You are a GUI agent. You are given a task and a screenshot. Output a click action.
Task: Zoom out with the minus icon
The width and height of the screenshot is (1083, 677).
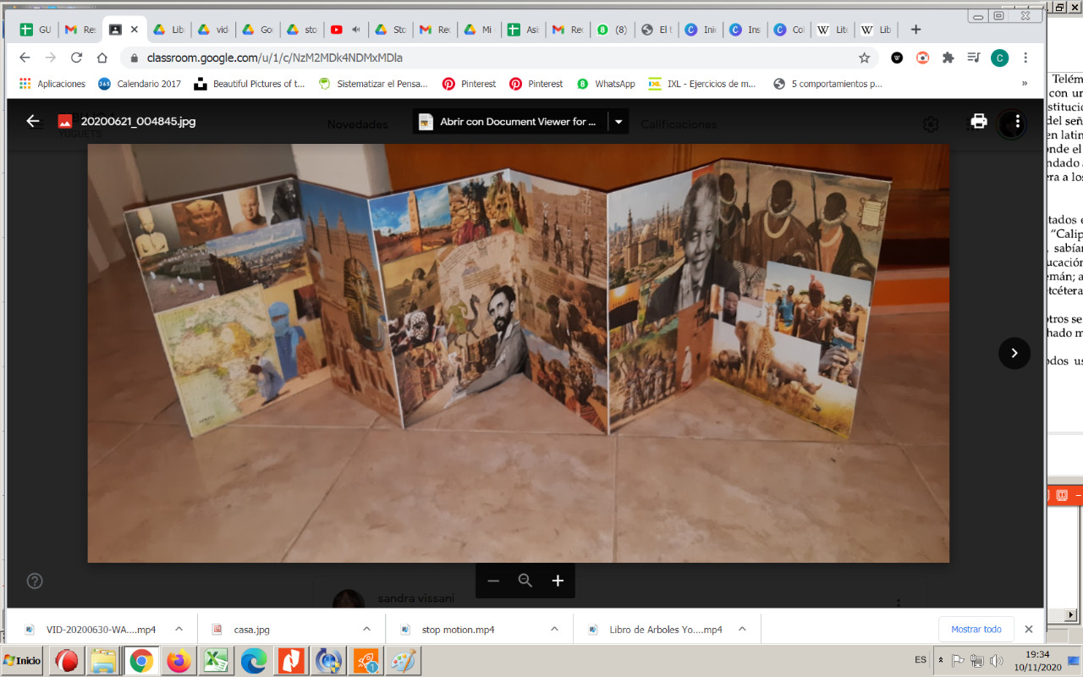pos(493,581)
